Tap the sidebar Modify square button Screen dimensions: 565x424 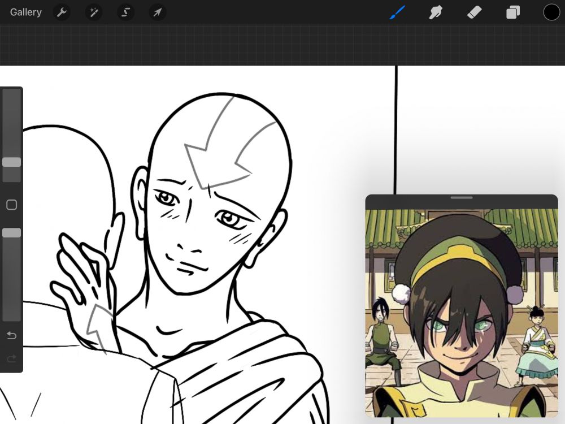[x=11, y=205]
